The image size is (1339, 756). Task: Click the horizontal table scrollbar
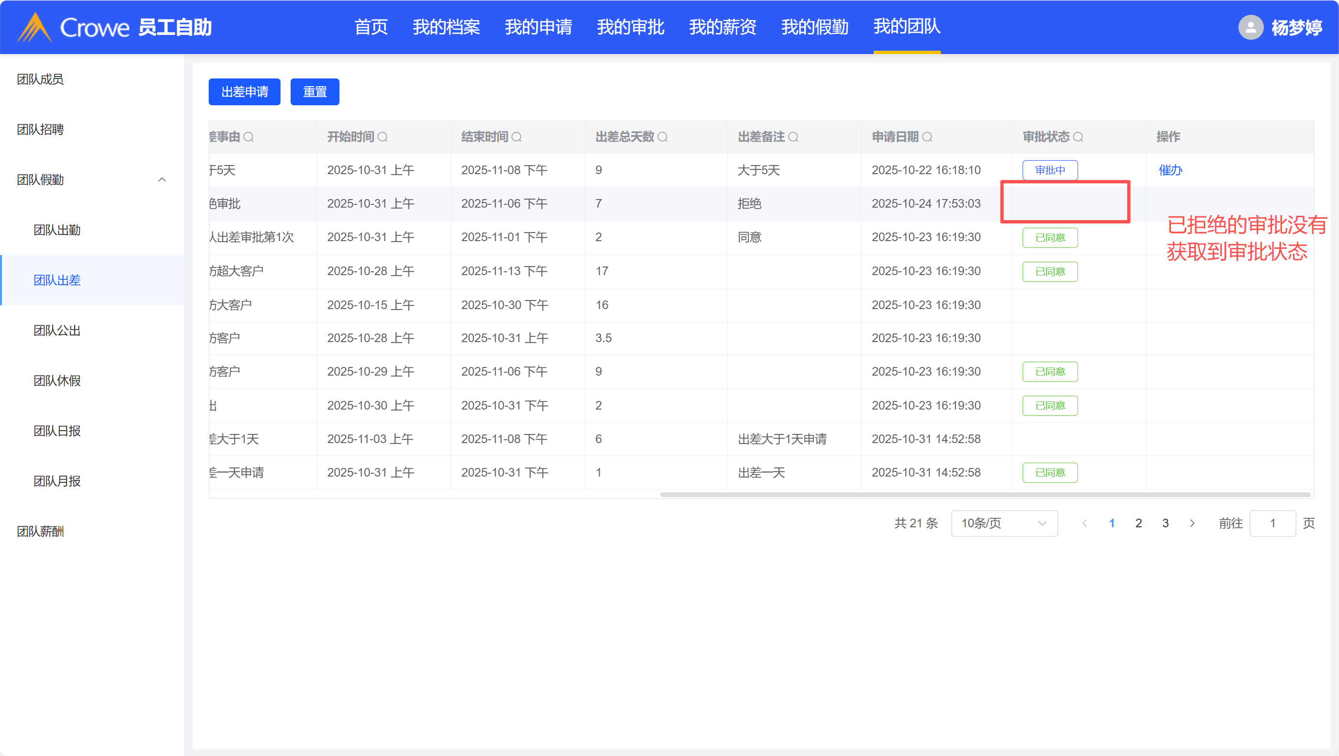[x=985, y=495]
